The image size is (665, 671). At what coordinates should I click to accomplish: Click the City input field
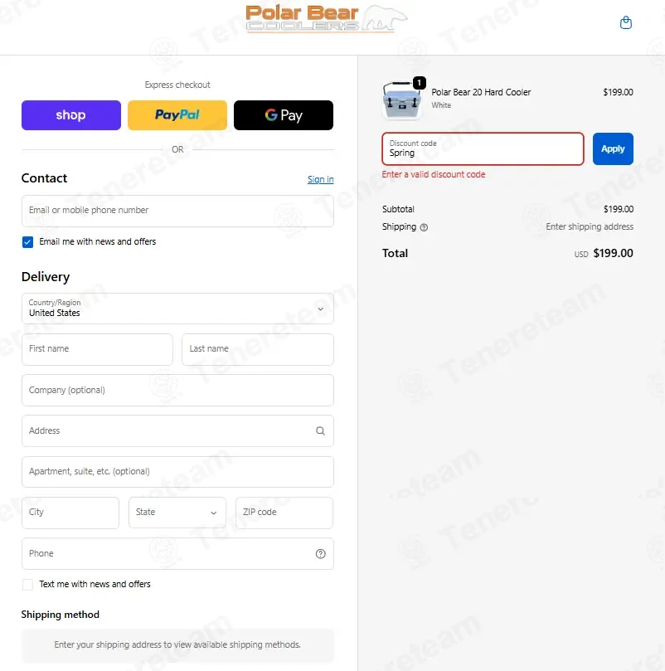[x=70, y=513]
